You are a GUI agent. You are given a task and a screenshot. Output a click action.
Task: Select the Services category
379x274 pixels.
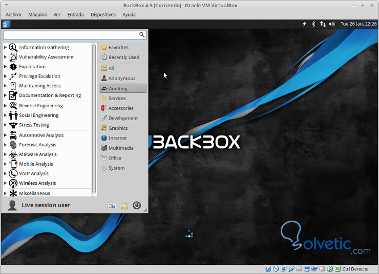[x=123, y=99]
